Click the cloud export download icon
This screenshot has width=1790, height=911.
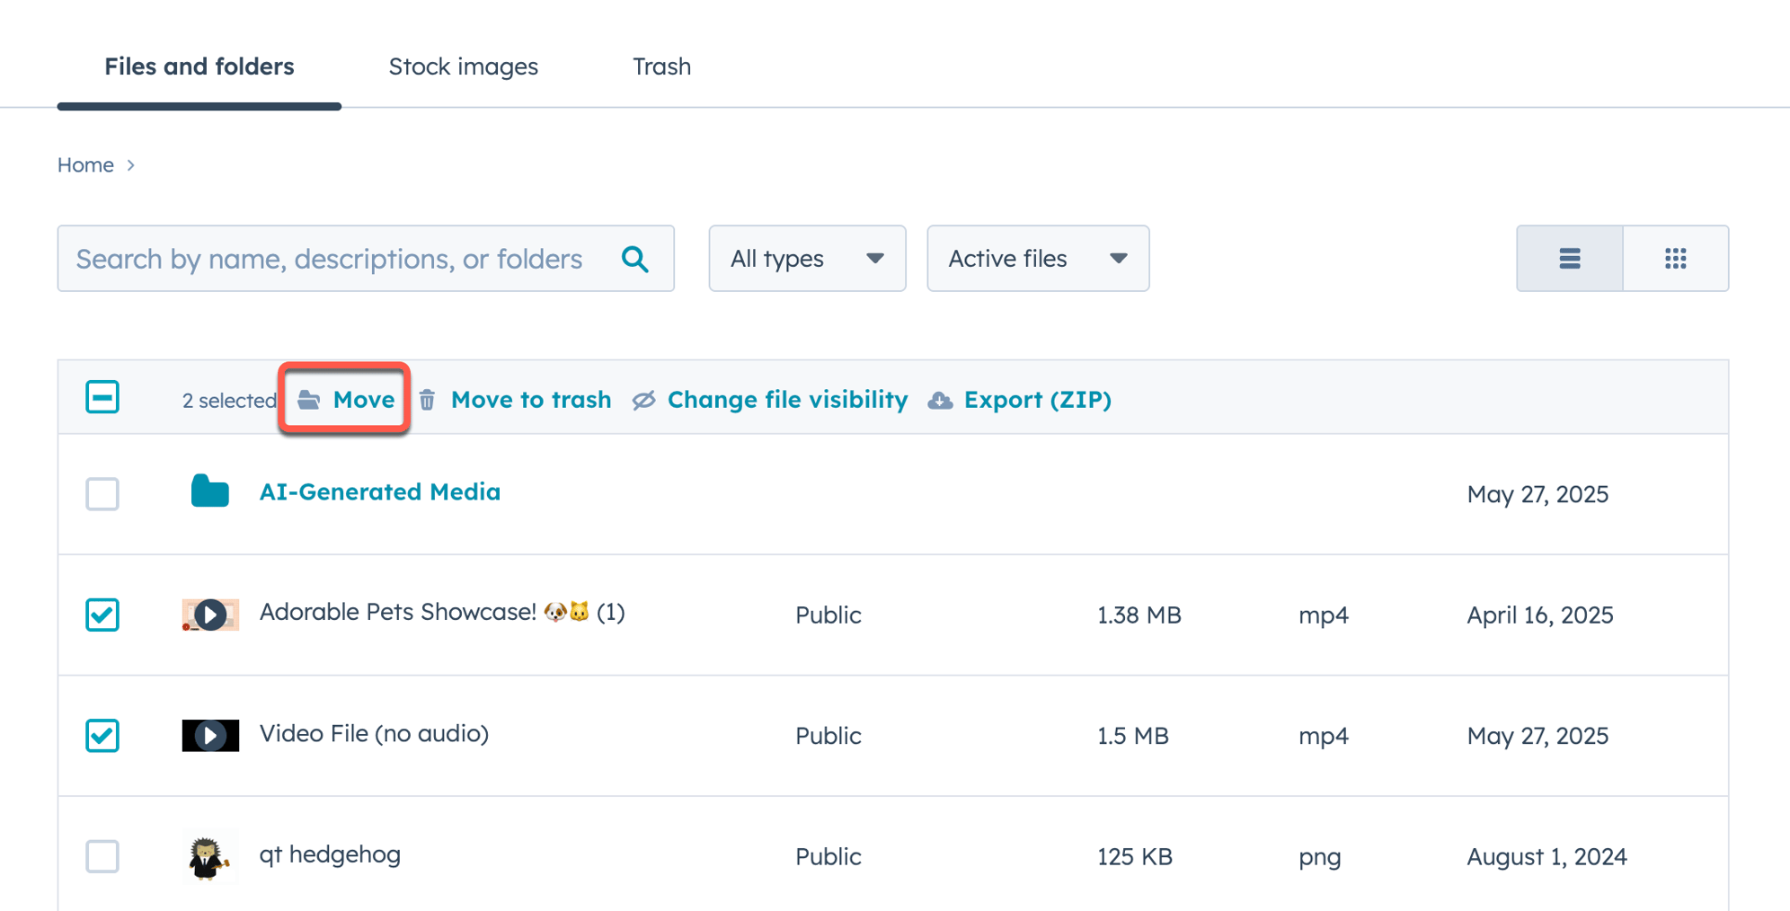coord(940,400)
